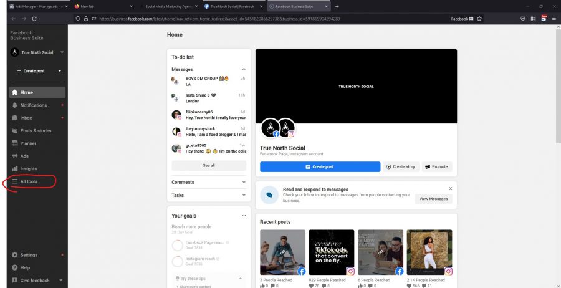561x288 pixels.
Task: Click the blue Create post button
Action: 320,167
